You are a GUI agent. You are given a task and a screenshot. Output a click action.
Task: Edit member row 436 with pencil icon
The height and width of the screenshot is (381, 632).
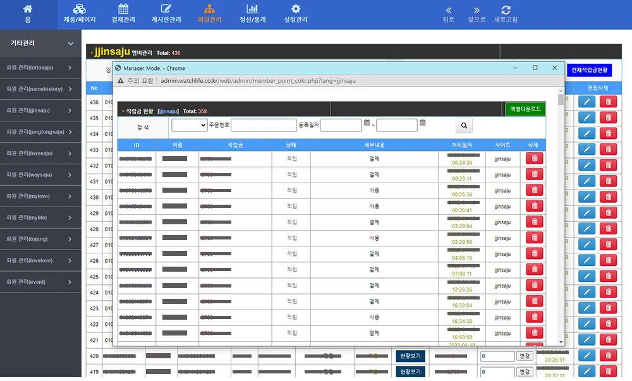(587, 102)
